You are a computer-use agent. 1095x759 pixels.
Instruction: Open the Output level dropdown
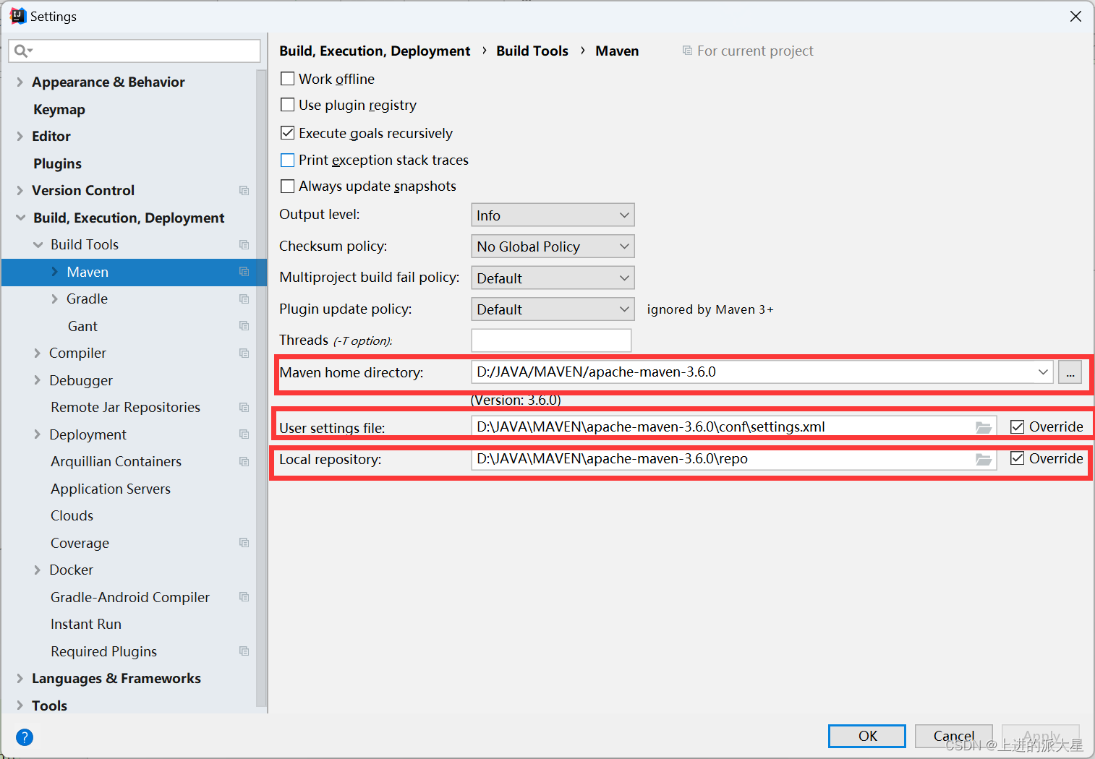[553, 215]
